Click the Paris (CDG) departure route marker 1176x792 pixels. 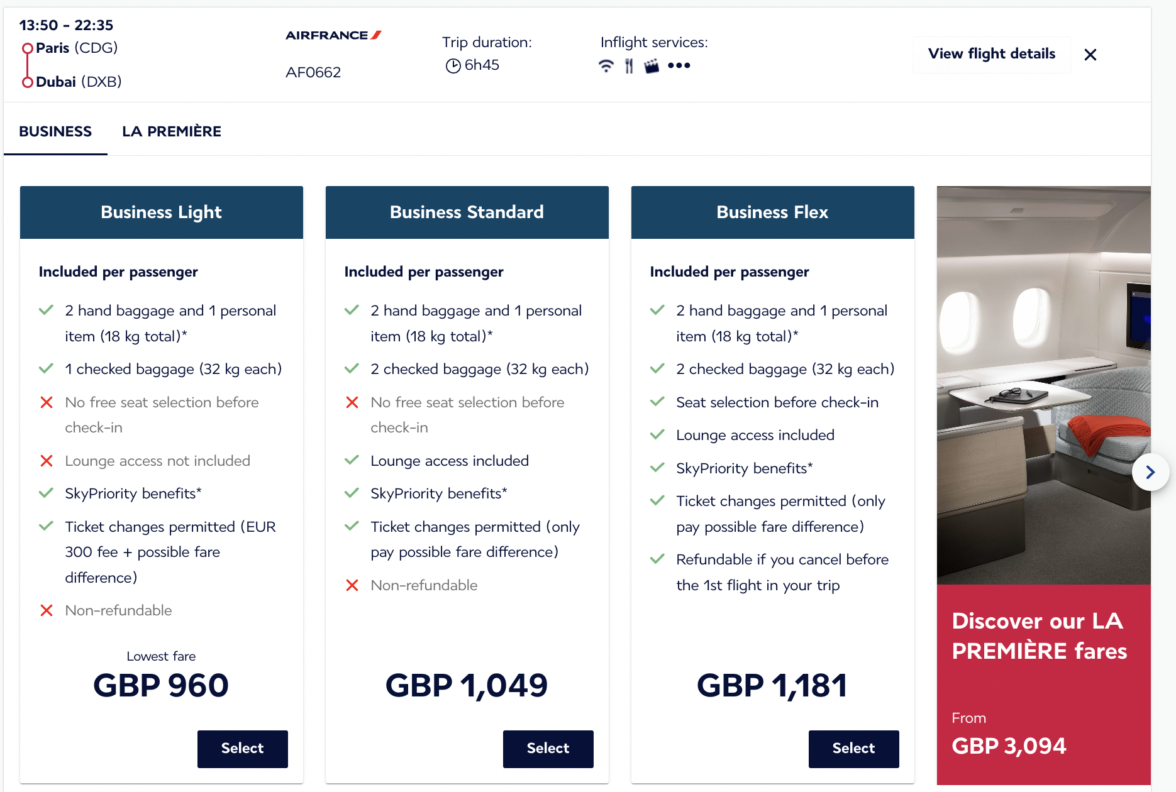[27, 47]
